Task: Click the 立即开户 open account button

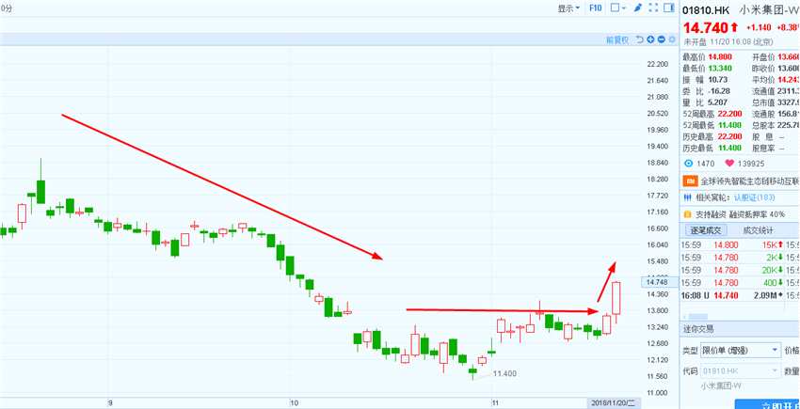Action: coord(768,405)
